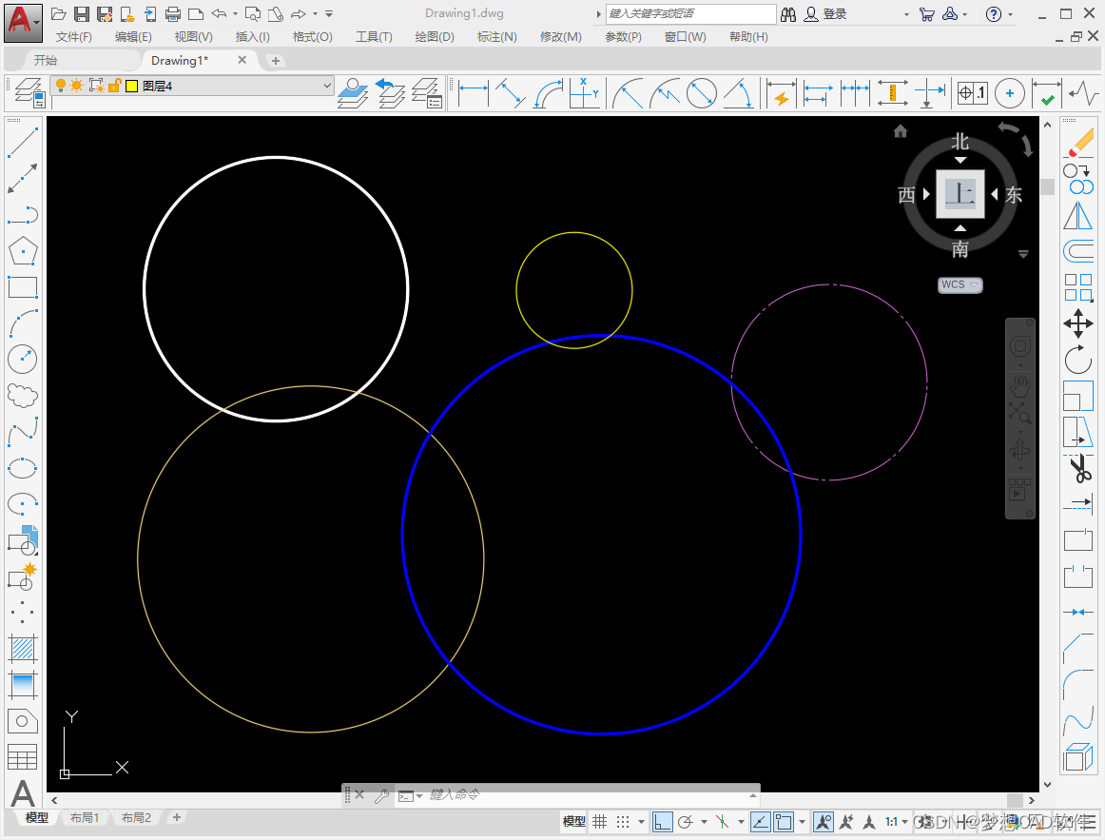The image size is (1105, 840).
Task: Click the Angular dimension tool
Action: point(738,93)
